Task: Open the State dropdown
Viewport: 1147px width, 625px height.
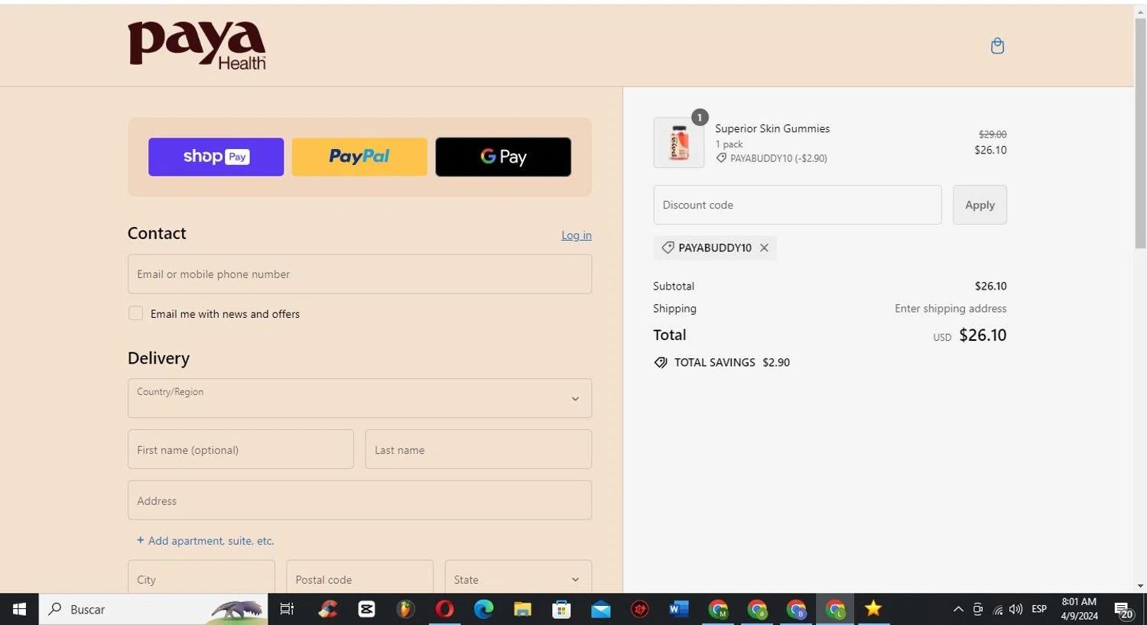Action: point(518,577)
